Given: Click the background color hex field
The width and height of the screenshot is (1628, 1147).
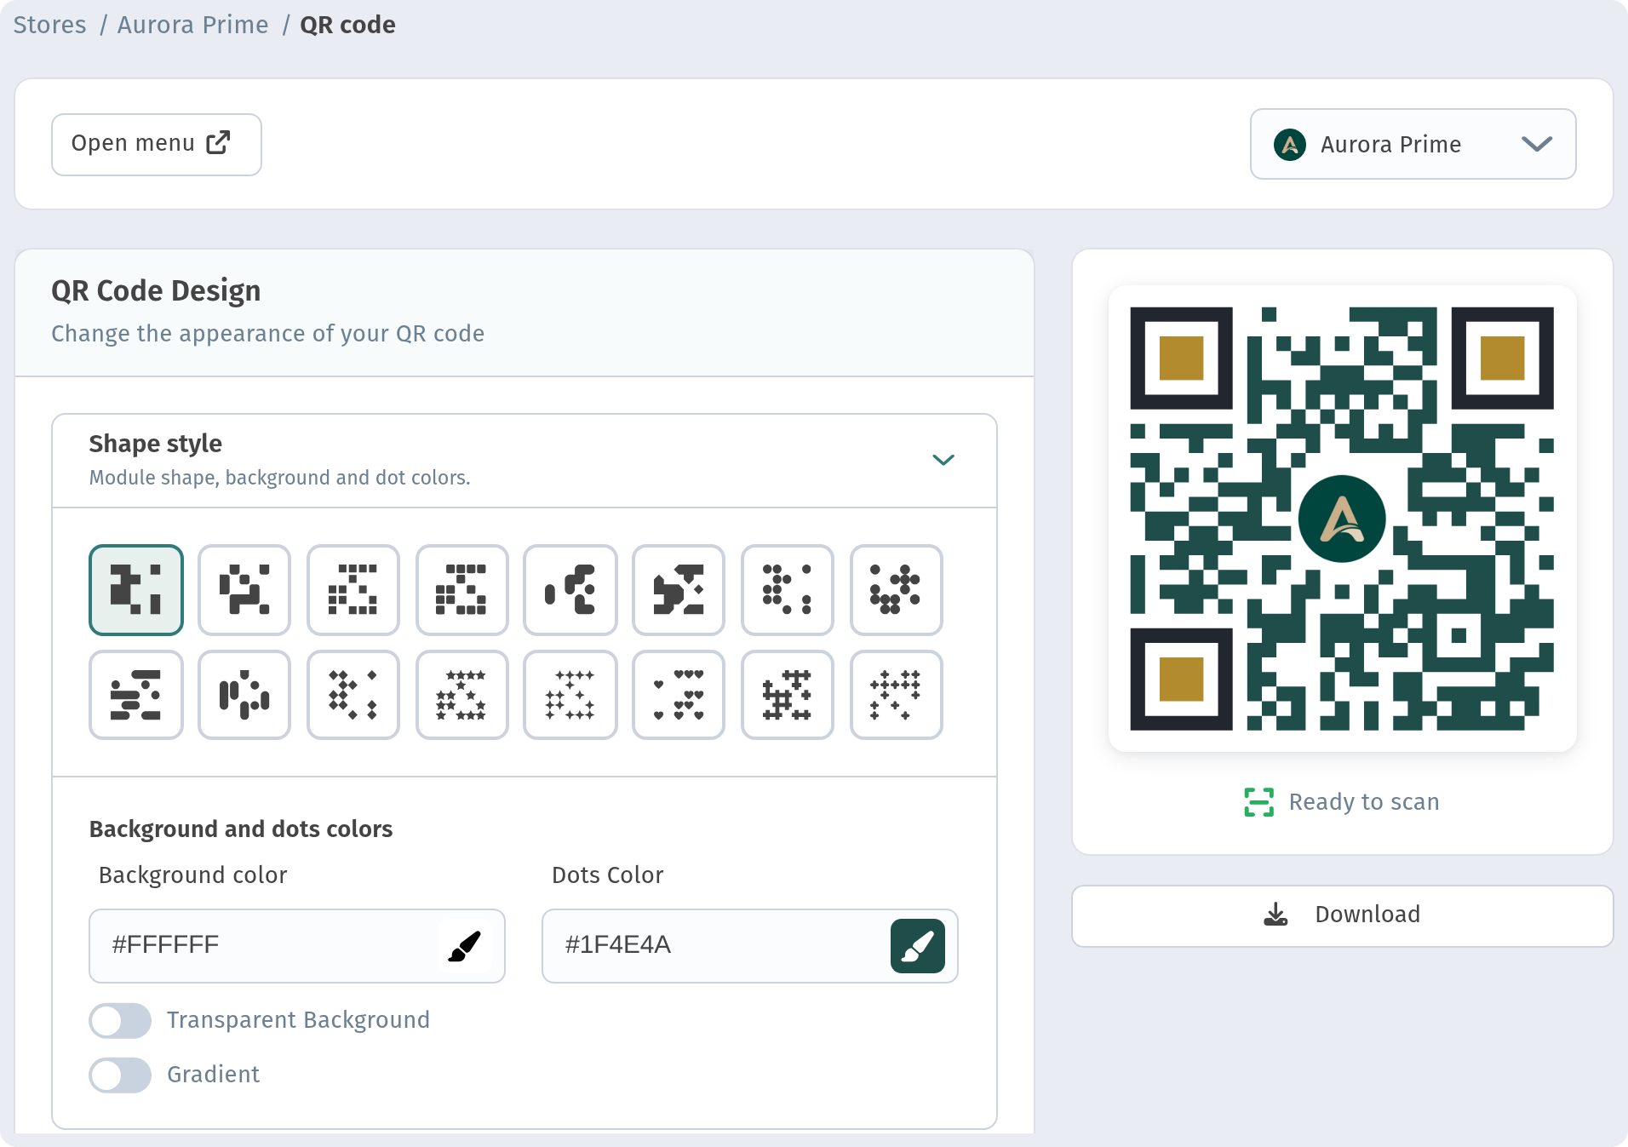Looking at the screenshot, I should point(297,946).
